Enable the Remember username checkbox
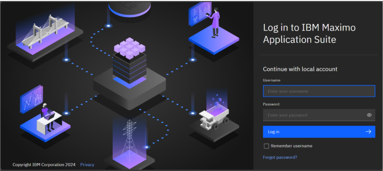 (x=266, y=146)
